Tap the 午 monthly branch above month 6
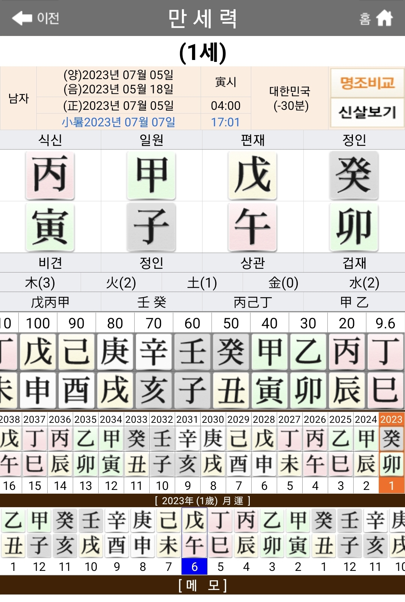This screenshot has width=405, height=602. (194, 545)
